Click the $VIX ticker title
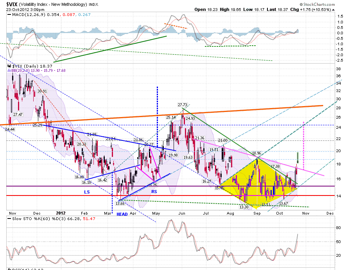346x270 pixels. tap(12, 4)
